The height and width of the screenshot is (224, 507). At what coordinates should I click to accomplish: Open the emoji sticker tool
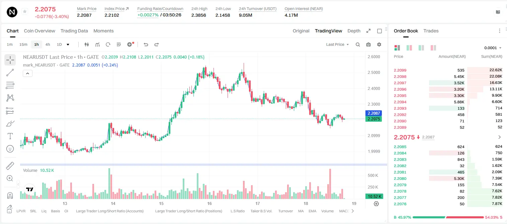(10, 149)
